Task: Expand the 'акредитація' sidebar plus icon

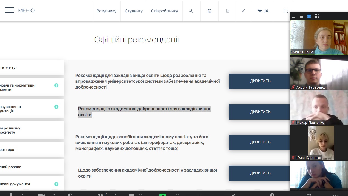Action: point(56,107)
